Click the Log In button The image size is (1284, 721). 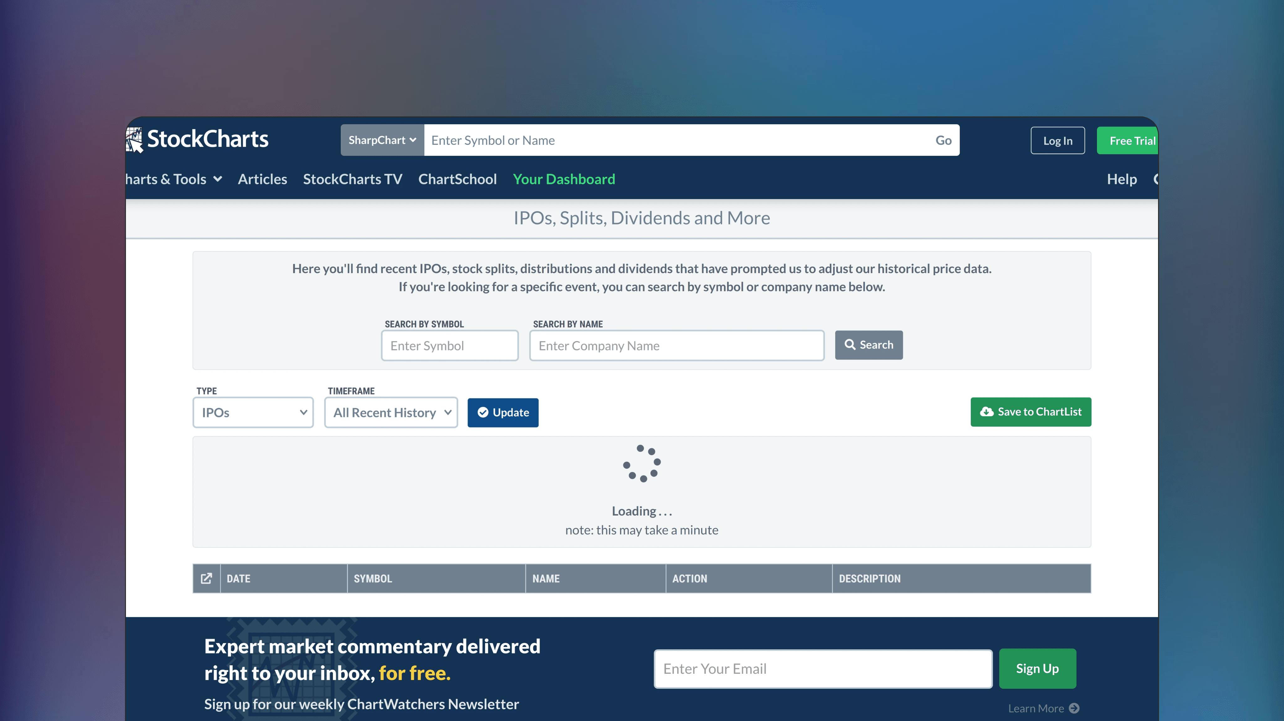point(1058,140)
